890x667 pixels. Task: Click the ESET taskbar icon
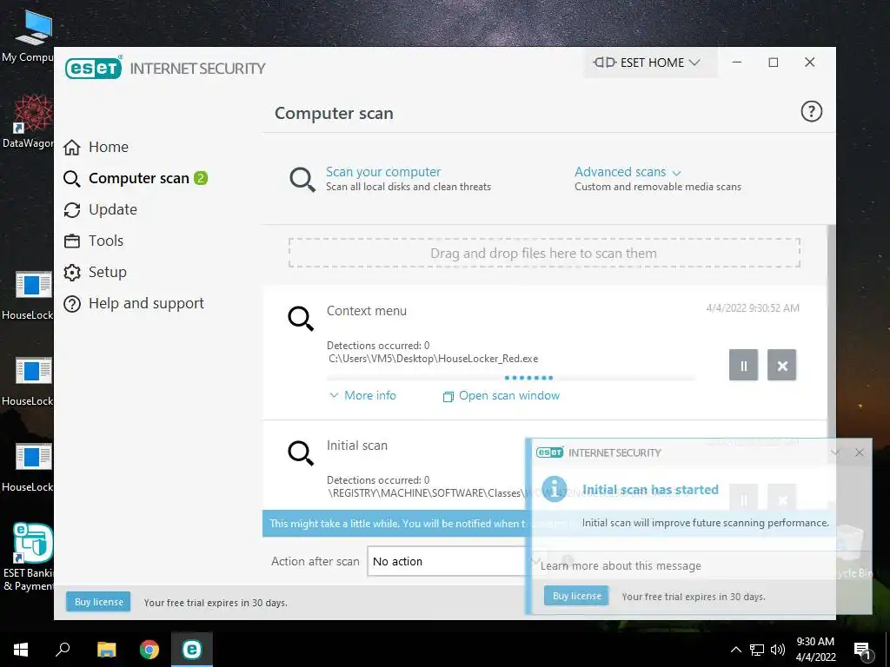pos(192,650)
